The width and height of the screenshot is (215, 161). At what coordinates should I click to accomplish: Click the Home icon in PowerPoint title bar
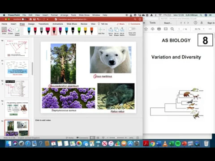pos(30,19)
